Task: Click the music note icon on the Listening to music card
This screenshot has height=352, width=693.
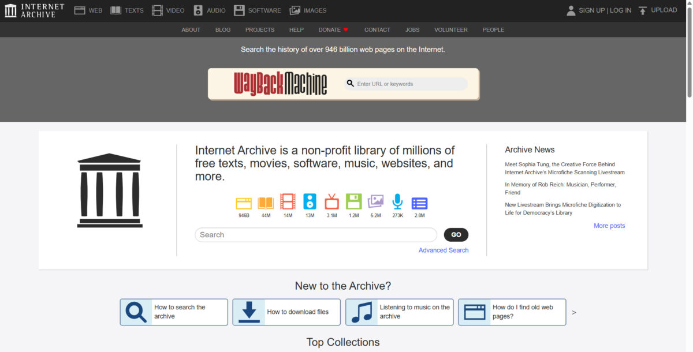Action: (x=362, y=312)
